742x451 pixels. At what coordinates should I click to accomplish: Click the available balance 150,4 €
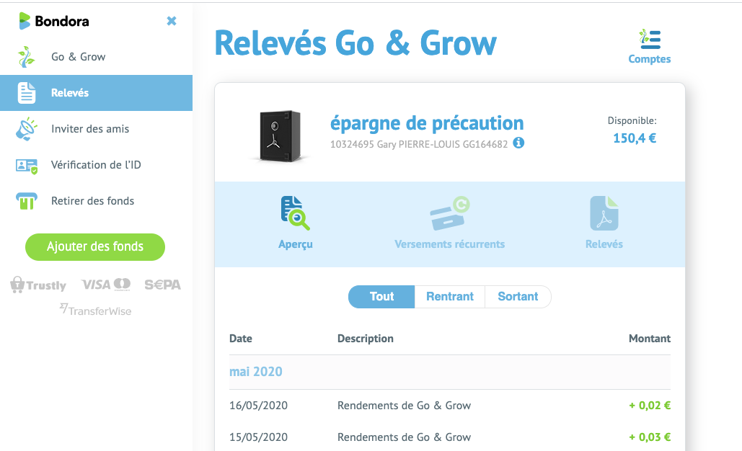coord(635,138)
